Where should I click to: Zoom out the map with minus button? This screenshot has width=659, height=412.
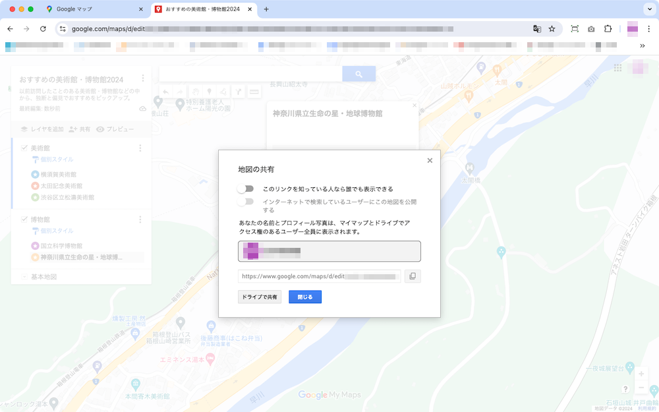click(641, 387)
